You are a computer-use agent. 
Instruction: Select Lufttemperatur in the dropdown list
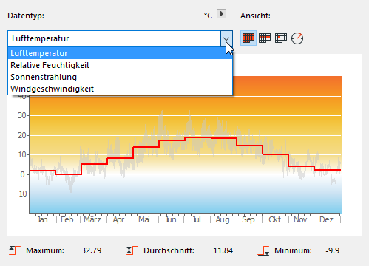click(x=120, y=53)
